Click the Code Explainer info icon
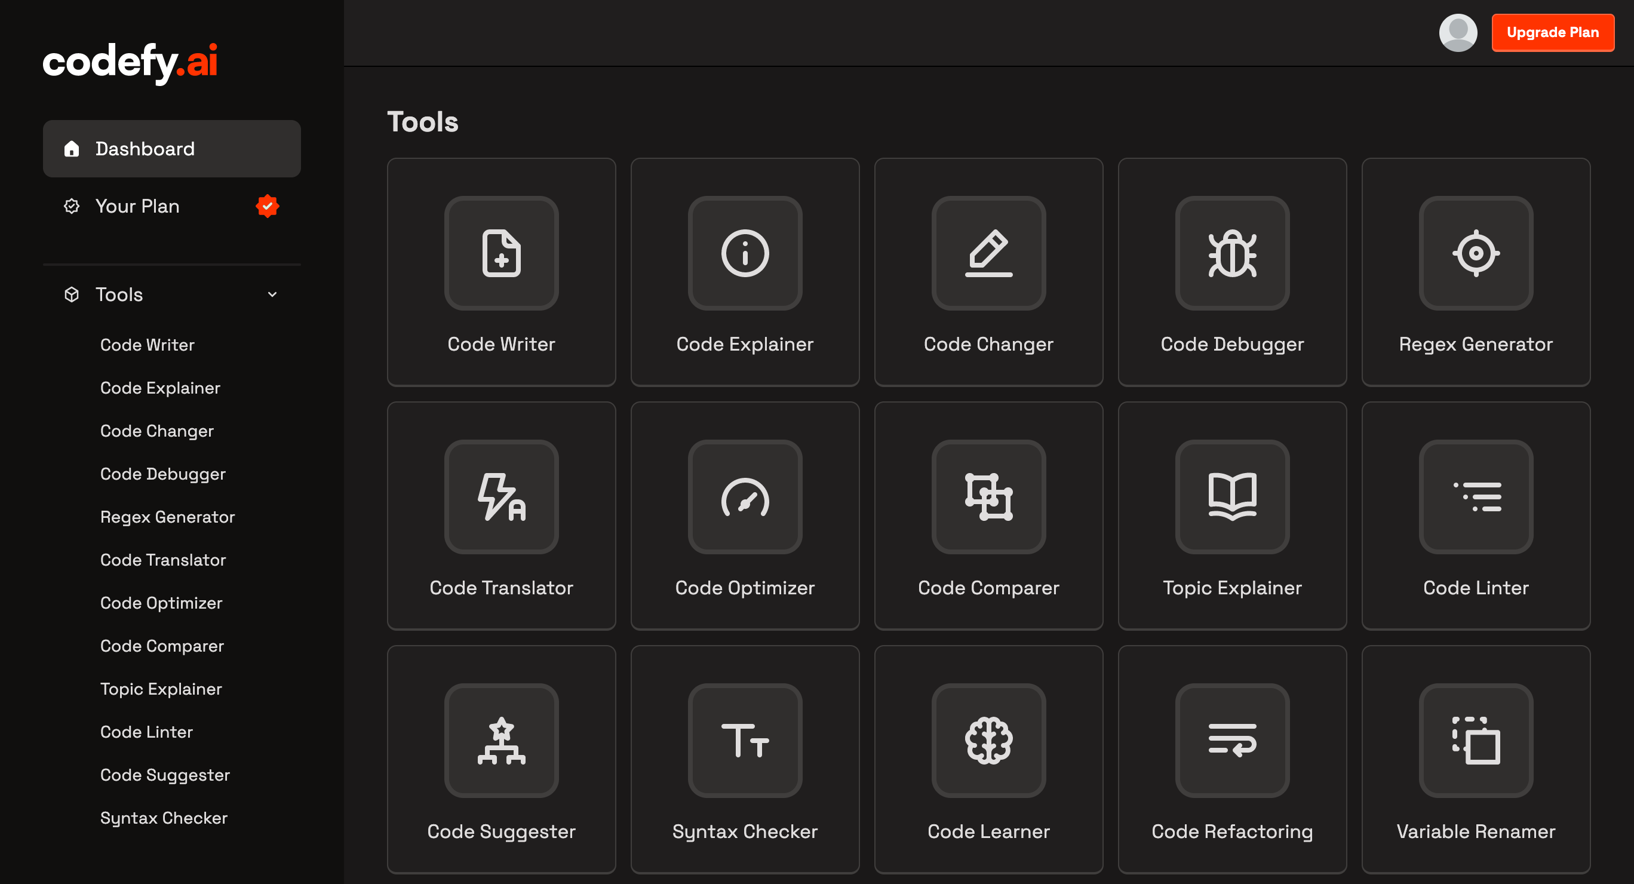The image size is (1634, 884). tap(745, 253)
